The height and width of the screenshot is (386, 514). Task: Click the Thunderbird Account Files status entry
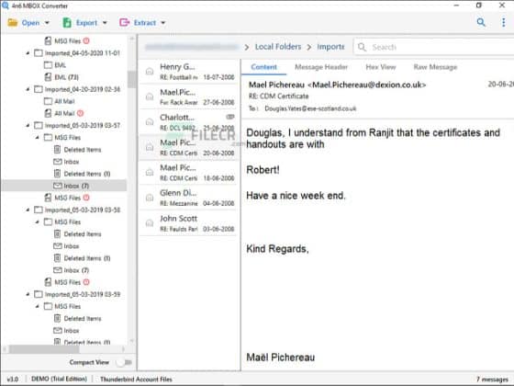click(x=136, y=379)
